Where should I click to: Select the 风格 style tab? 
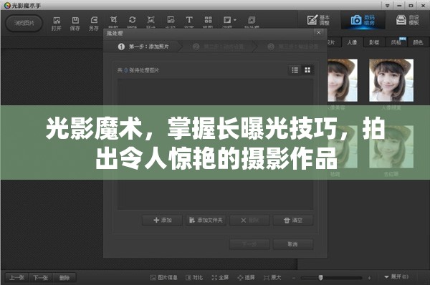pos(396,42)
